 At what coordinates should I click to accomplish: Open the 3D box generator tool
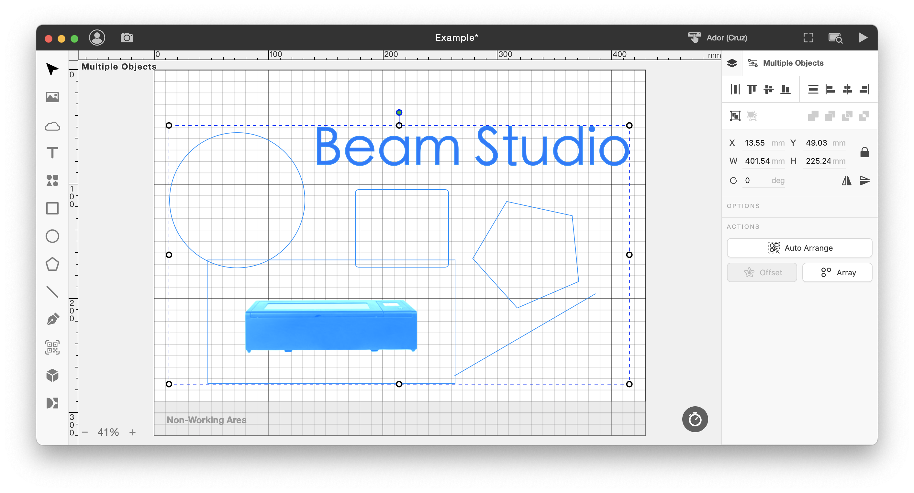point(52,375)
